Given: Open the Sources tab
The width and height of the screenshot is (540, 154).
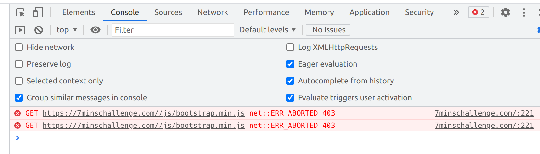Looking at the screenshot, I should click(x=168, y=12).
